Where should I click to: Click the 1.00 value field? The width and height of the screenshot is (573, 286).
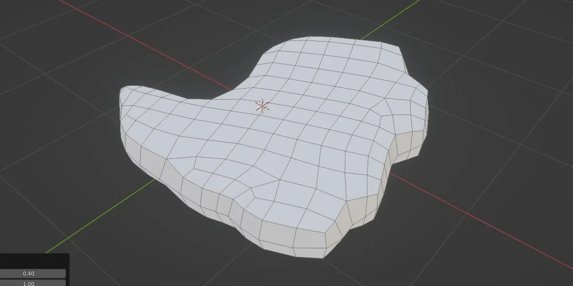(29, 282)
